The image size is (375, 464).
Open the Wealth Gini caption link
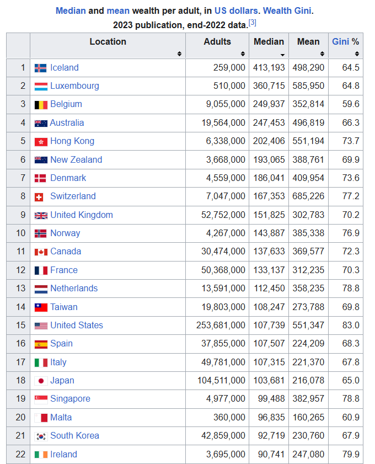coord(287,10)
